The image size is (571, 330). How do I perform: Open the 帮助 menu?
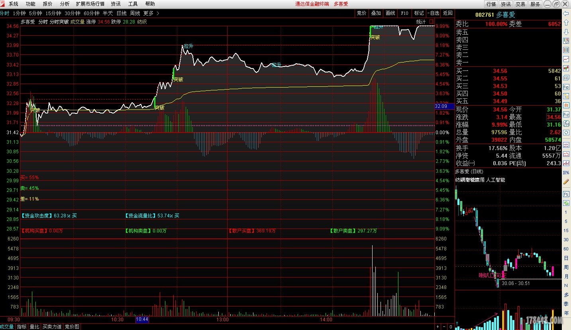[150, 4]
